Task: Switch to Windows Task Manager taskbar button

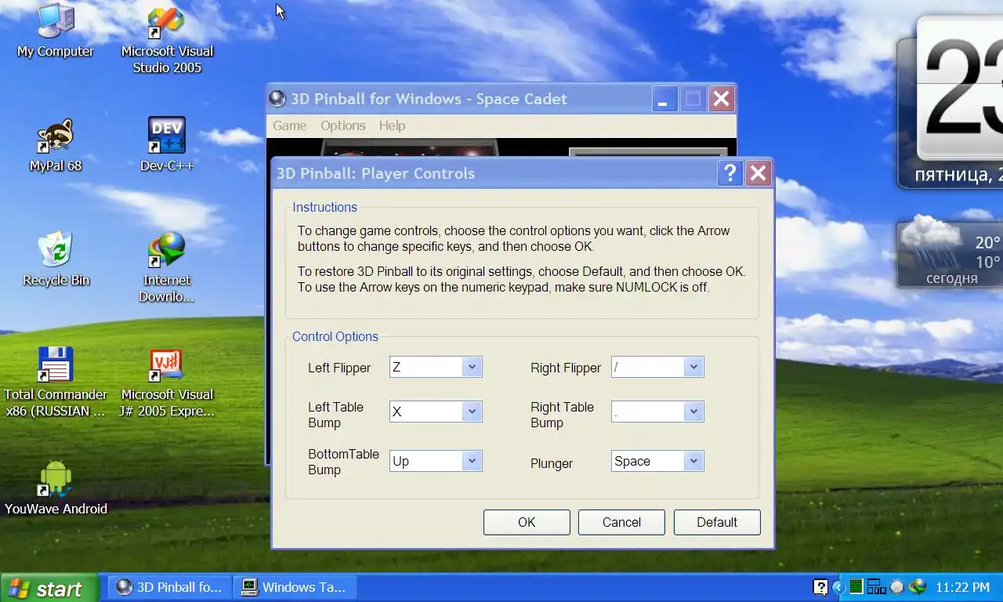Action: click(x=295, y=587)
